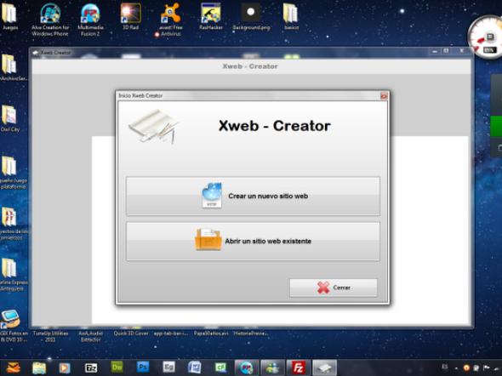502x376 pixels.
Task: Select the Osl City desktop folder
Action: (10, 118)
